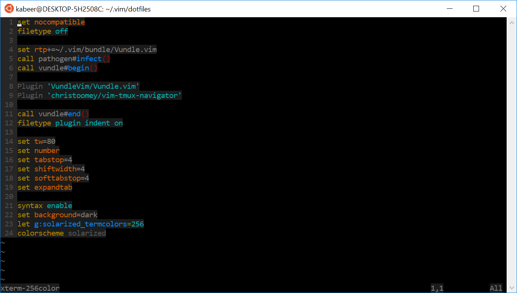The image size is (517, 293).
Task: Click gutter line number 3
Action: (11, 41)
